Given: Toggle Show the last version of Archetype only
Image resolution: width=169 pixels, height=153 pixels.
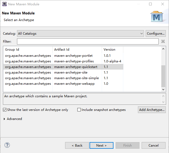Looking at the screenshot, I should (x=5, y=110).
